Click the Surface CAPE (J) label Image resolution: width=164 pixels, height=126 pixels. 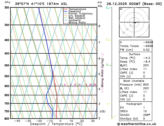pos(126,73)
